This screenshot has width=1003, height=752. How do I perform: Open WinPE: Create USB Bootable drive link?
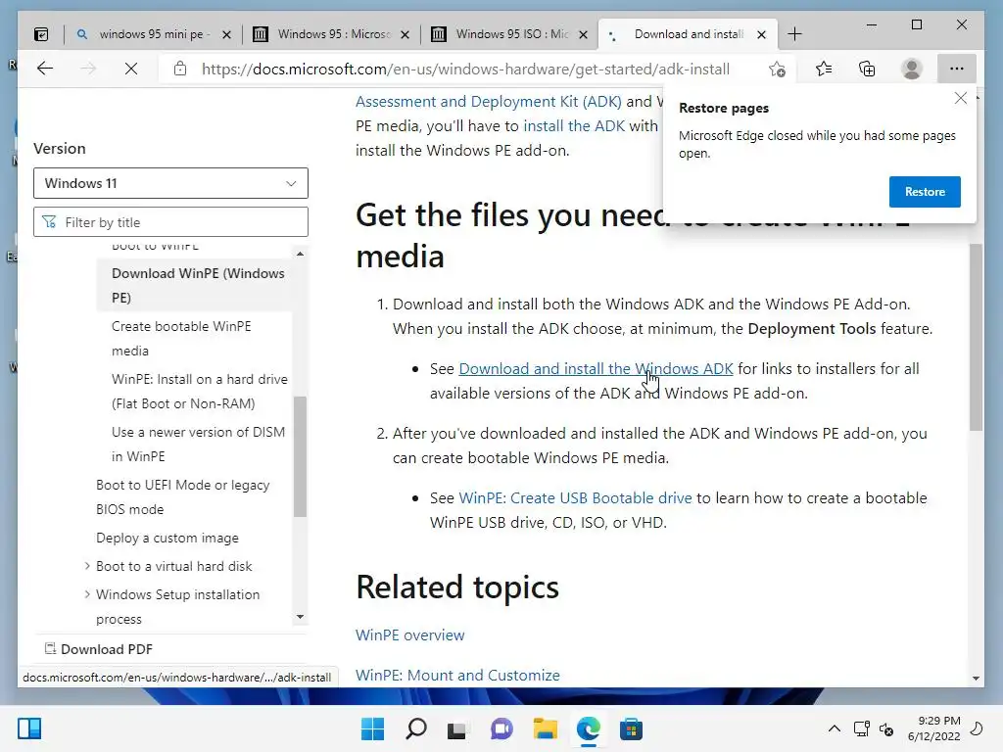[575, 497]
